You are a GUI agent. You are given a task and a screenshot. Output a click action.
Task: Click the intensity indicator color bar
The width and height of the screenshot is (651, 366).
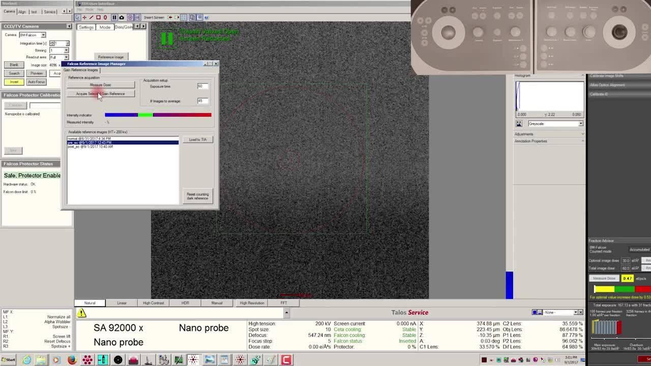coord(158,115)
